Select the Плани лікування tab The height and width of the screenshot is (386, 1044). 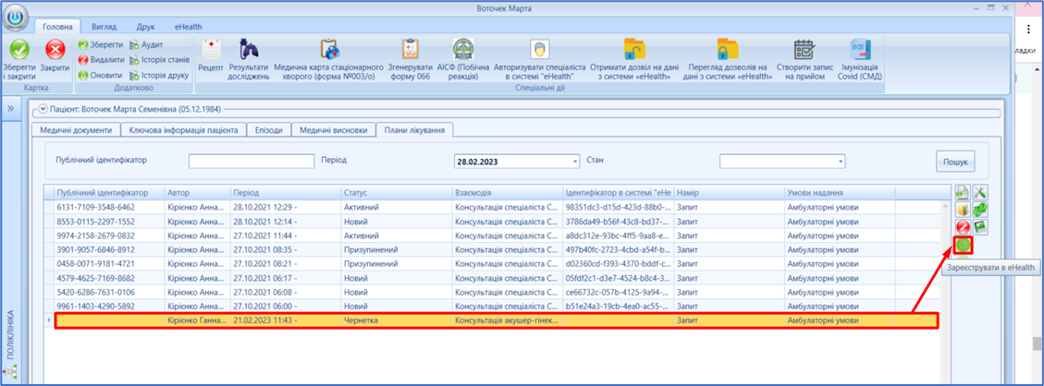tap(414, 129)
